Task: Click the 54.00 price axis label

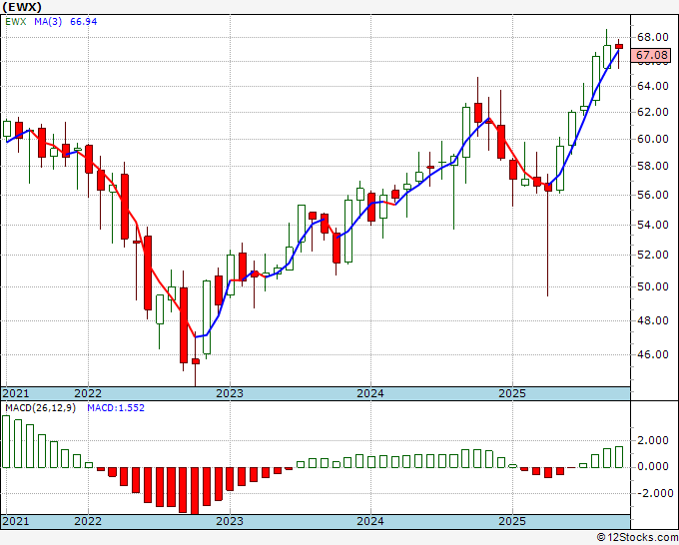Action: pos(653,225)
